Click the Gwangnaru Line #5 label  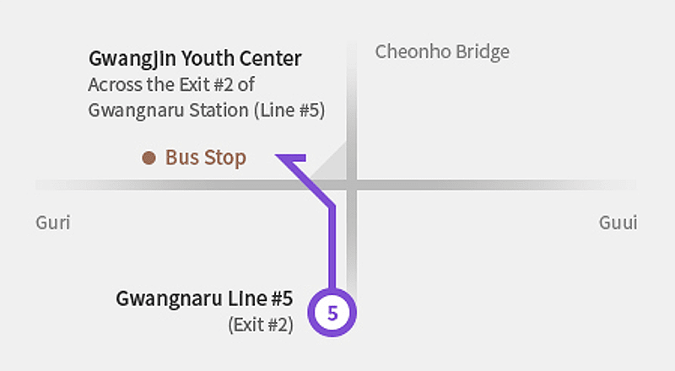point(204,298)
